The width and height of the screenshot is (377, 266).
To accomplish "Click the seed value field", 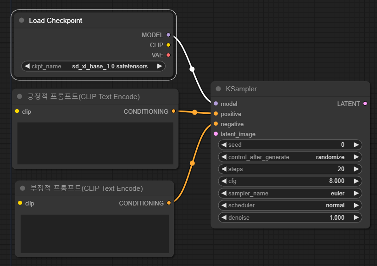I will (x=290, y=144).
